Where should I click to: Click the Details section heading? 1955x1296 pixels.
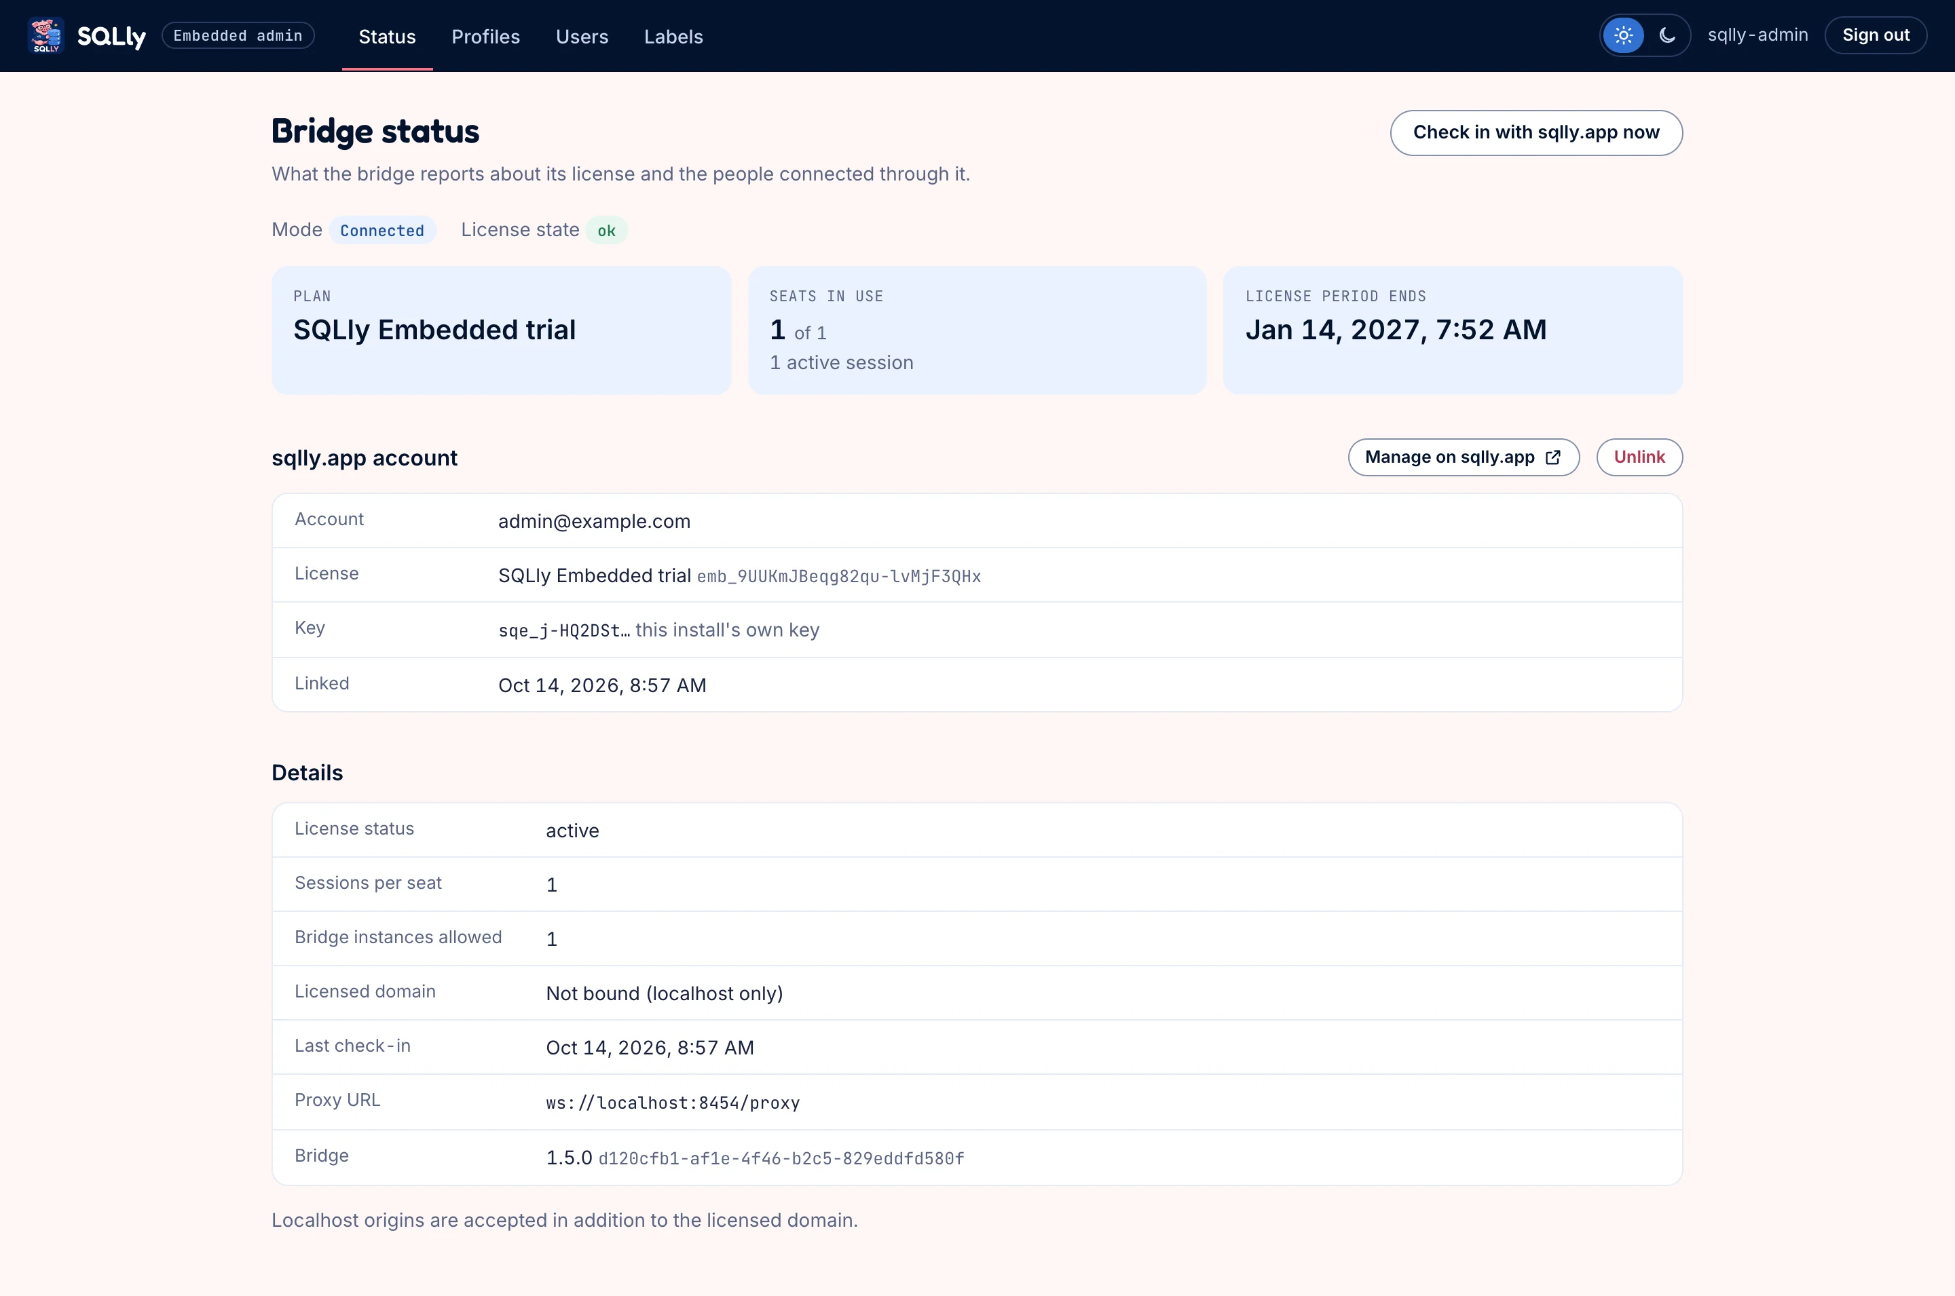[307, 773]
